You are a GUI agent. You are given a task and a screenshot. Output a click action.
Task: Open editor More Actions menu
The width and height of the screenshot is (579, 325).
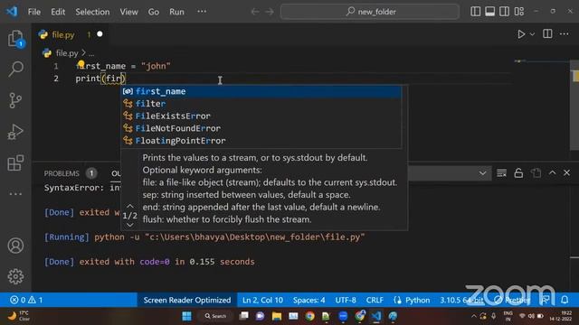pos(565,34)
